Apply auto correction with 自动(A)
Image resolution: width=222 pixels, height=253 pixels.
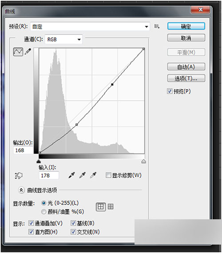tap(186, 67)
